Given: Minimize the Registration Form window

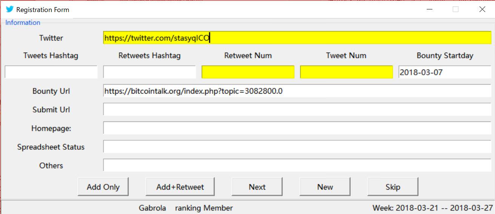Looking at the screenshot, I should 429,9.
